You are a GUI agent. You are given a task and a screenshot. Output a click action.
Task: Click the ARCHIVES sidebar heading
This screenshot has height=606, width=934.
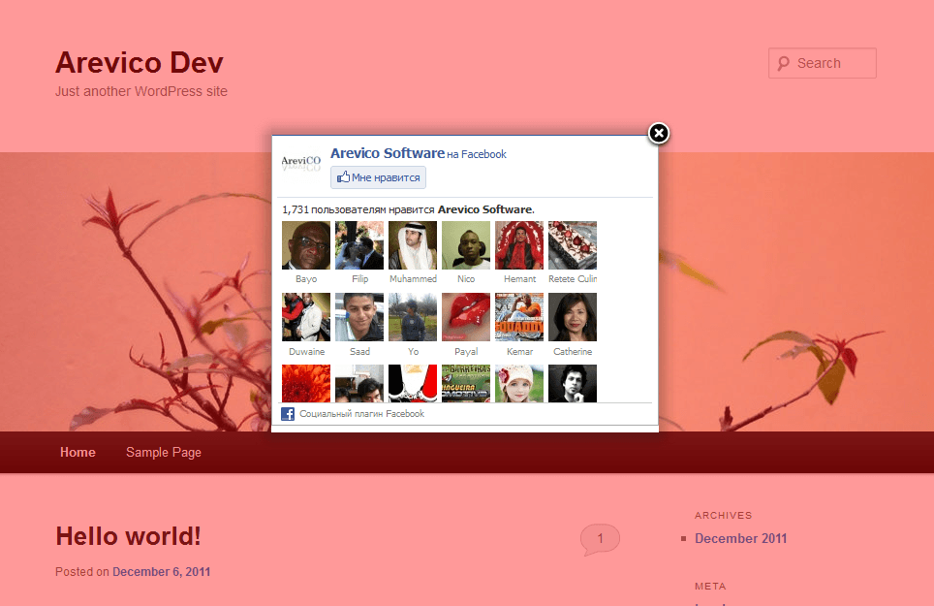coord(723,516)
